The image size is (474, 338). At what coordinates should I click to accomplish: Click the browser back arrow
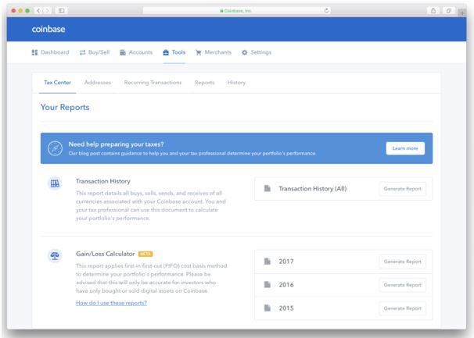tap(38, 11)
